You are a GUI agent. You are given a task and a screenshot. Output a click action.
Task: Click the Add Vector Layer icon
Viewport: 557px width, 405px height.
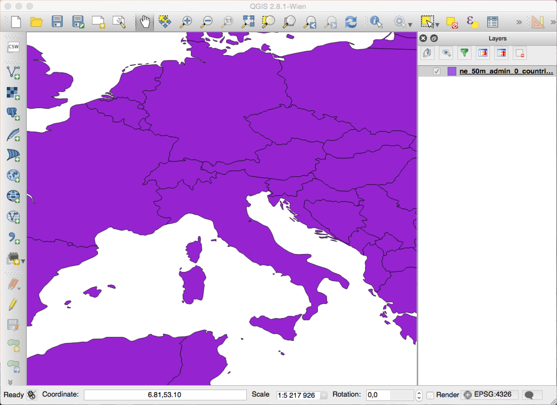[x=13, y=73]
